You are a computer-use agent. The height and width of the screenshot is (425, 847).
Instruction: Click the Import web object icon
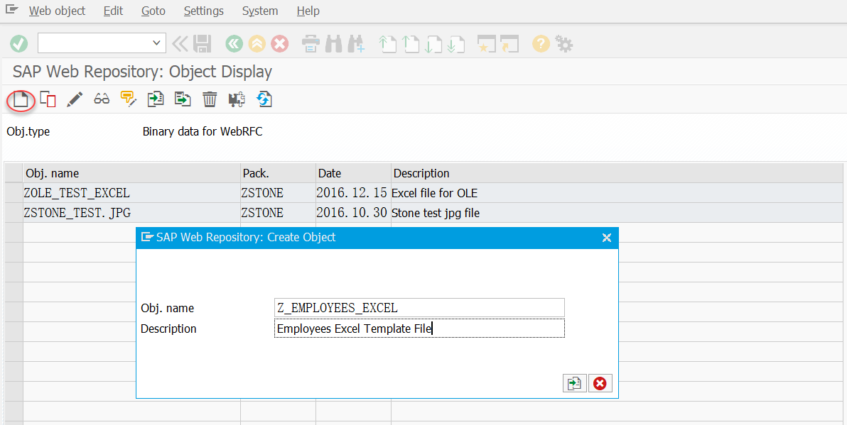tap(155, 99)
